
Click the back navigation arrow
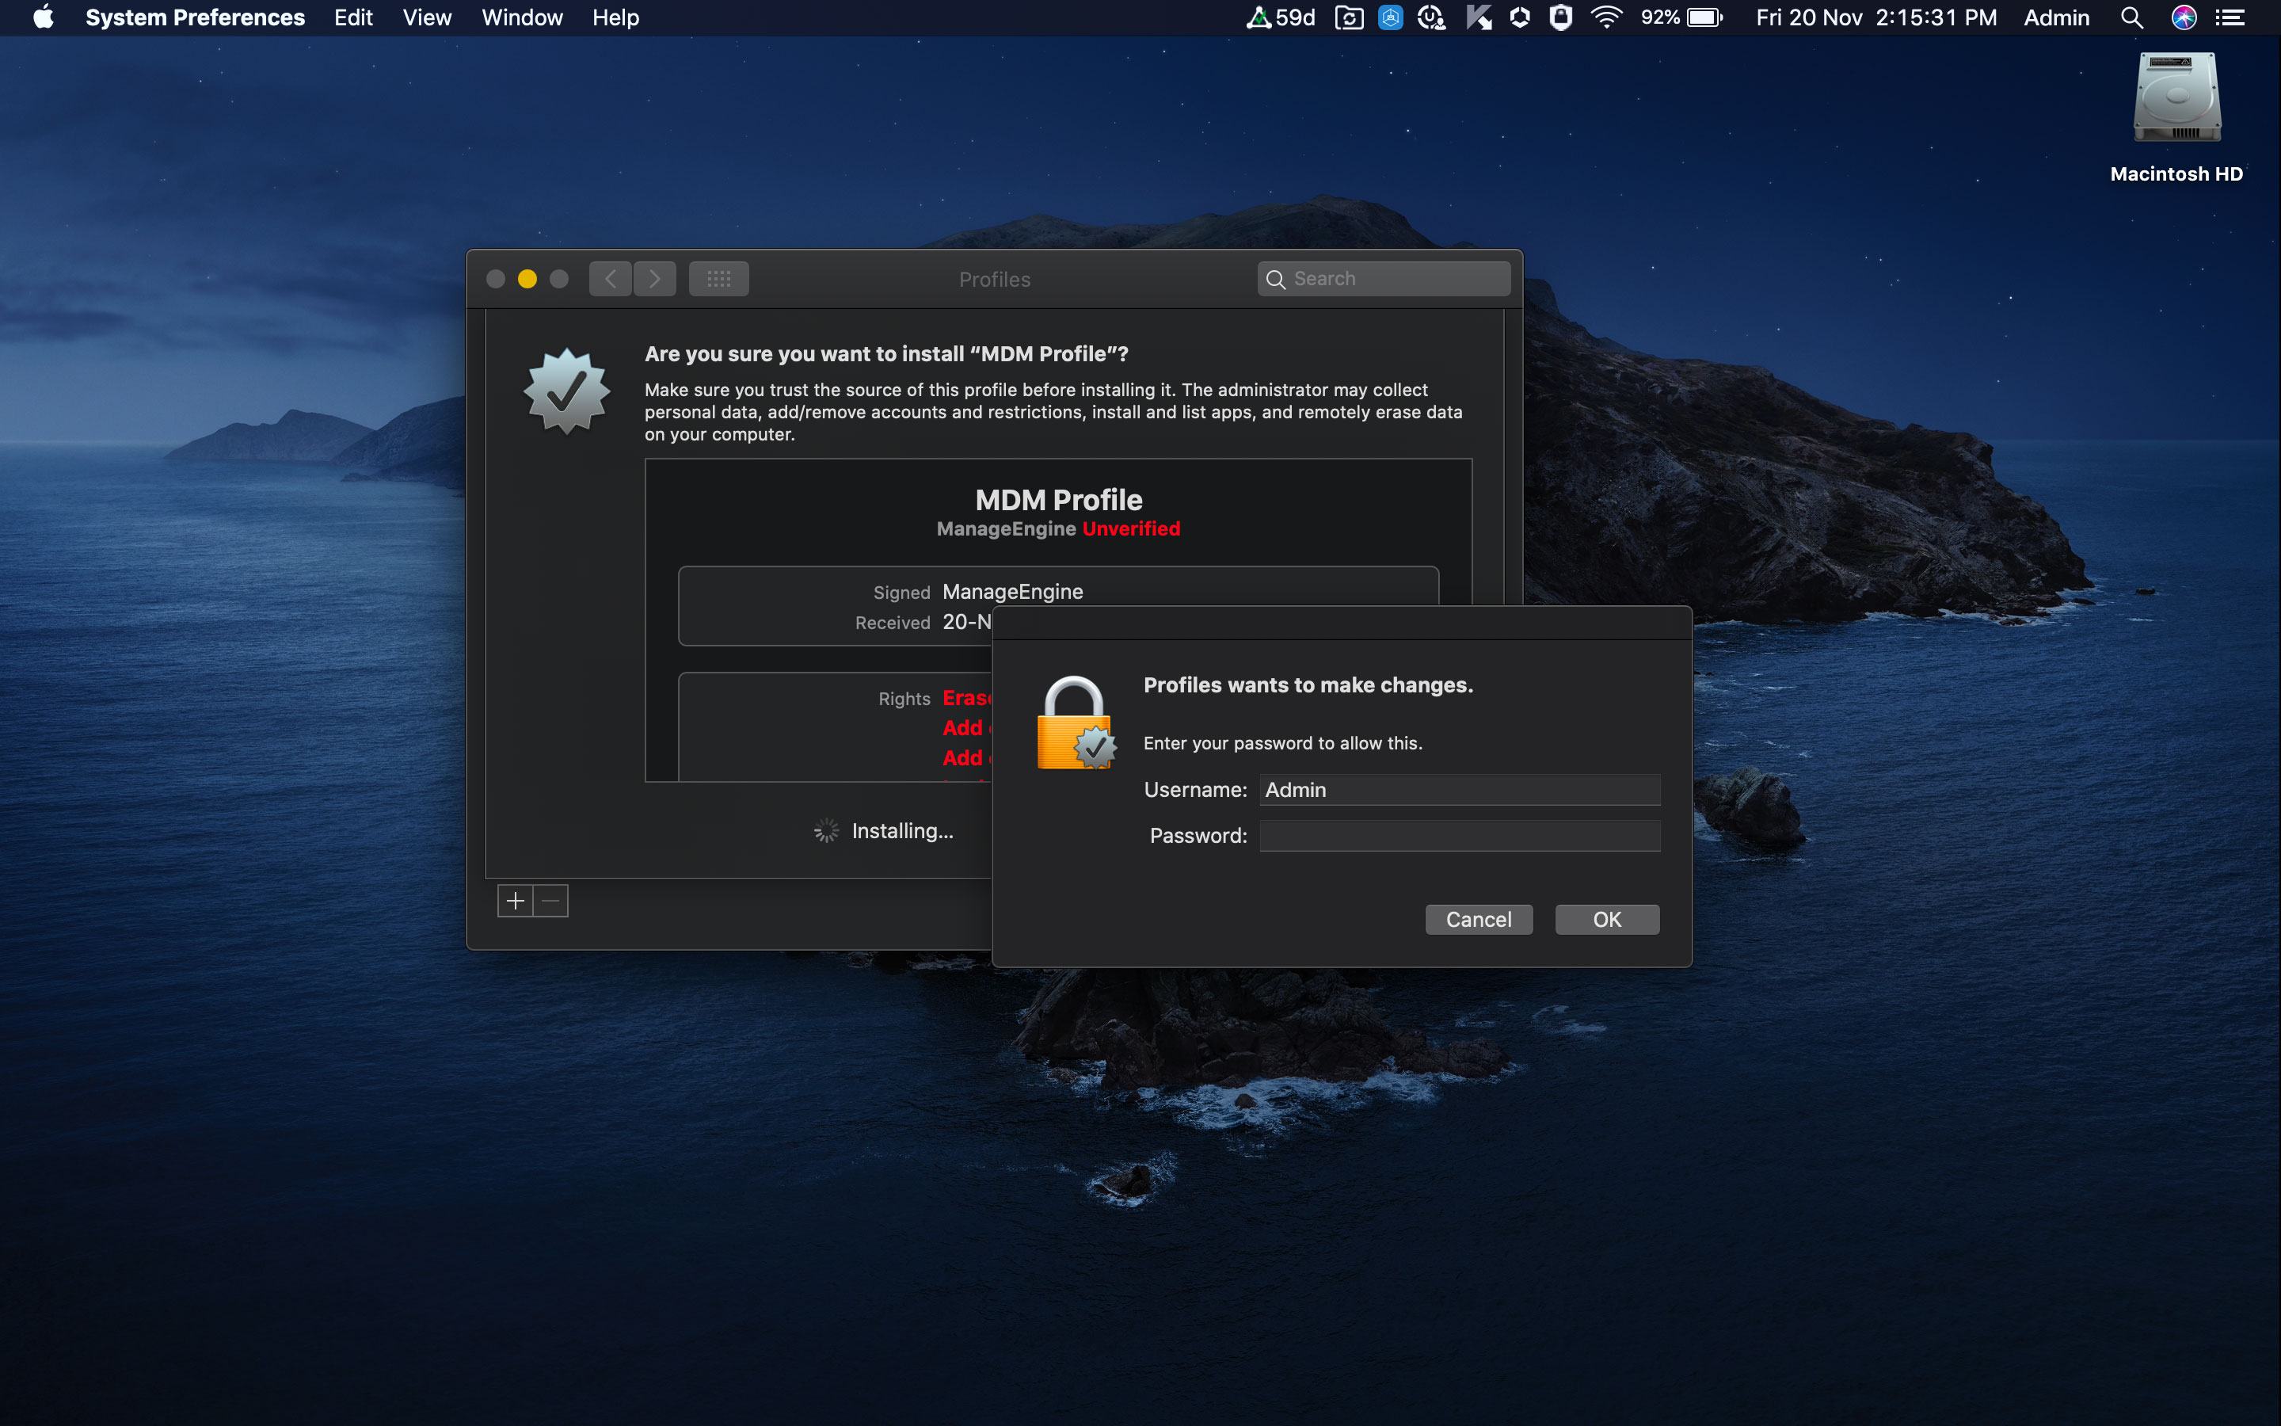[x=610, y=279]
